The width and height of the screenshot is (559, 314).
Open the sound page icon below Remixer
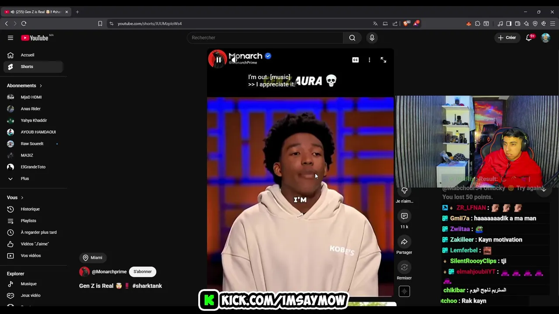coord(404,291)
